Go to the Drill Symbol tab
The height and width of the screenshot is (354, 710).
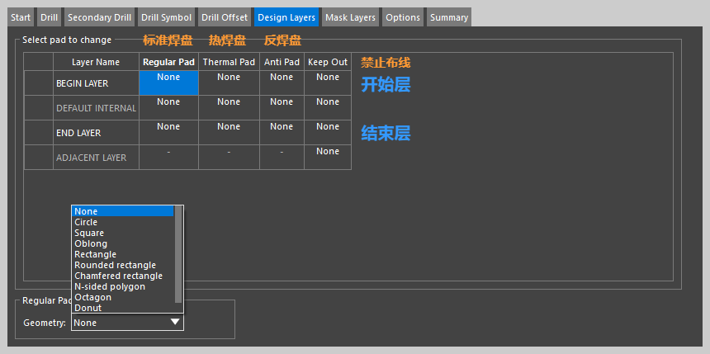click(x=166, y=17)
